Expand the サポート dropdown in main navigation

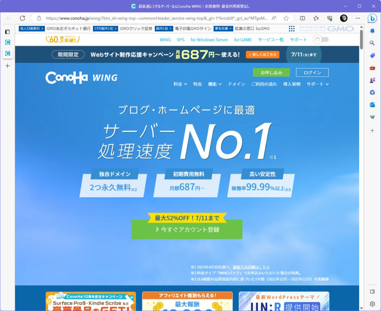pyautogui.click(x=317, y=84)
